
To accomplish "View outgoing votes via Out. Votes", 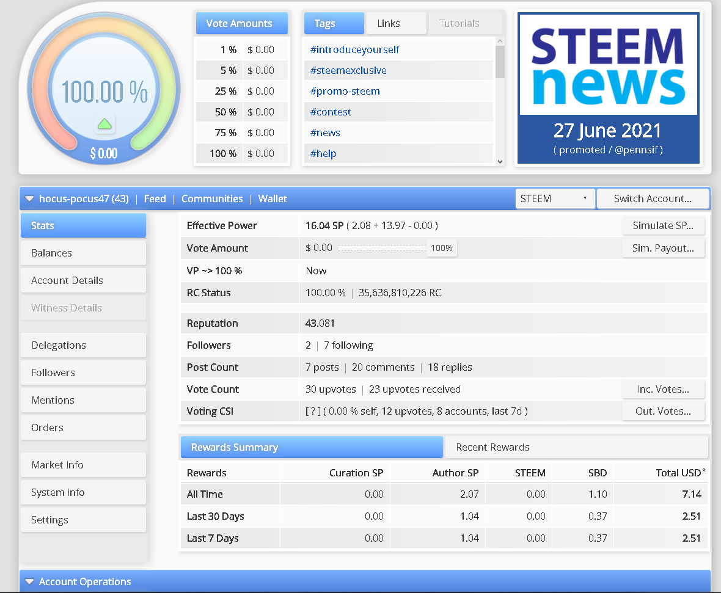I will click(663, 412).
